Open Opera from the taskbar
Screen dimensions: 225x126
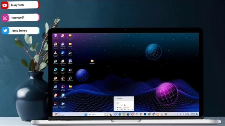(133, 114)
